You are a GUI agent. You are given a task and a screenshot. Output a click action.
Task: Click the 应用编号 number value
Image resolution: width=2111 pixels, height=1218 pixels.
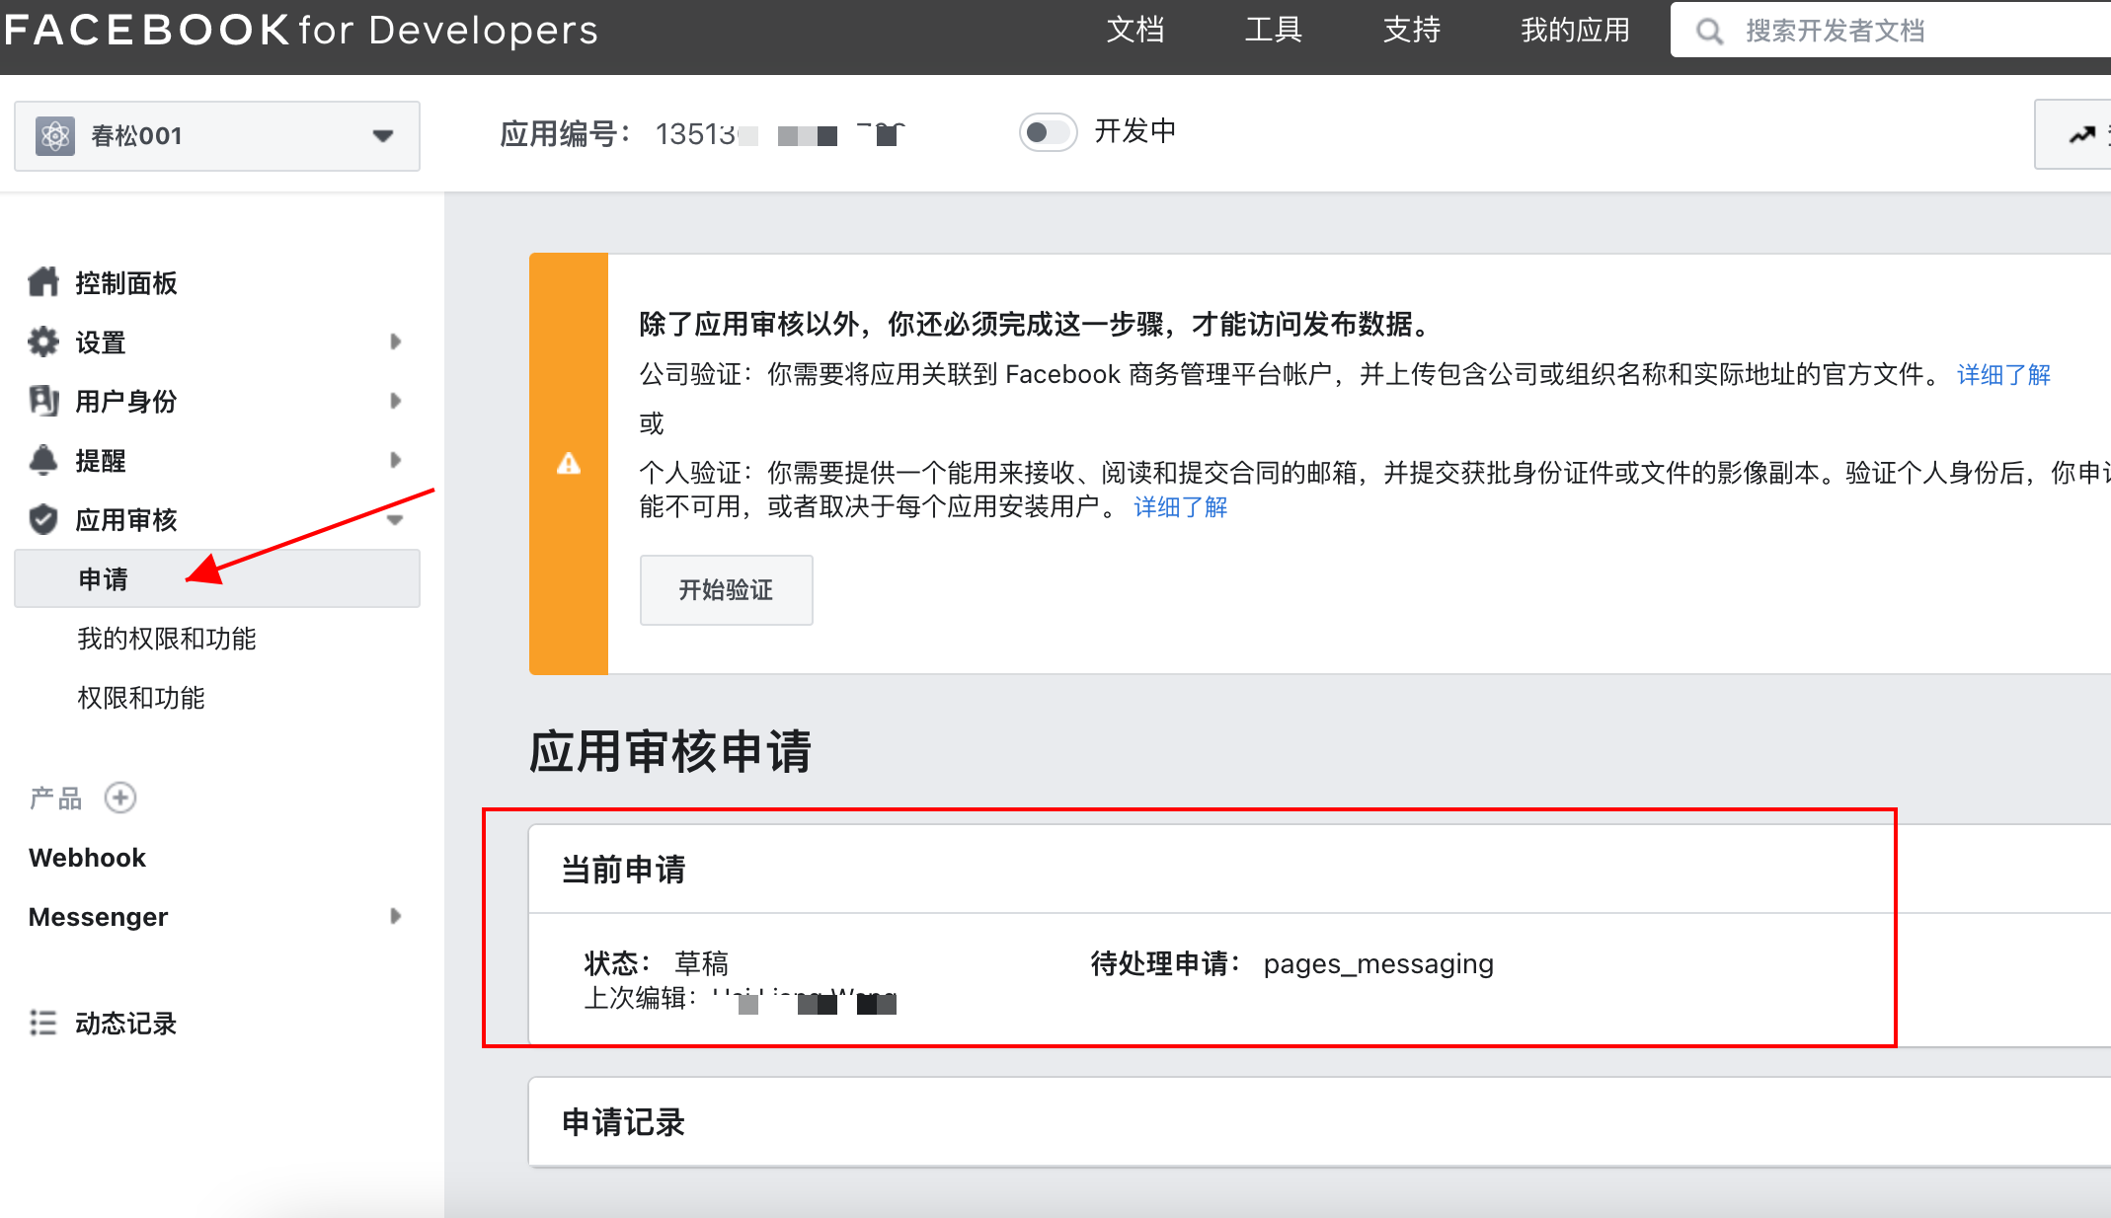pos(780,133)
